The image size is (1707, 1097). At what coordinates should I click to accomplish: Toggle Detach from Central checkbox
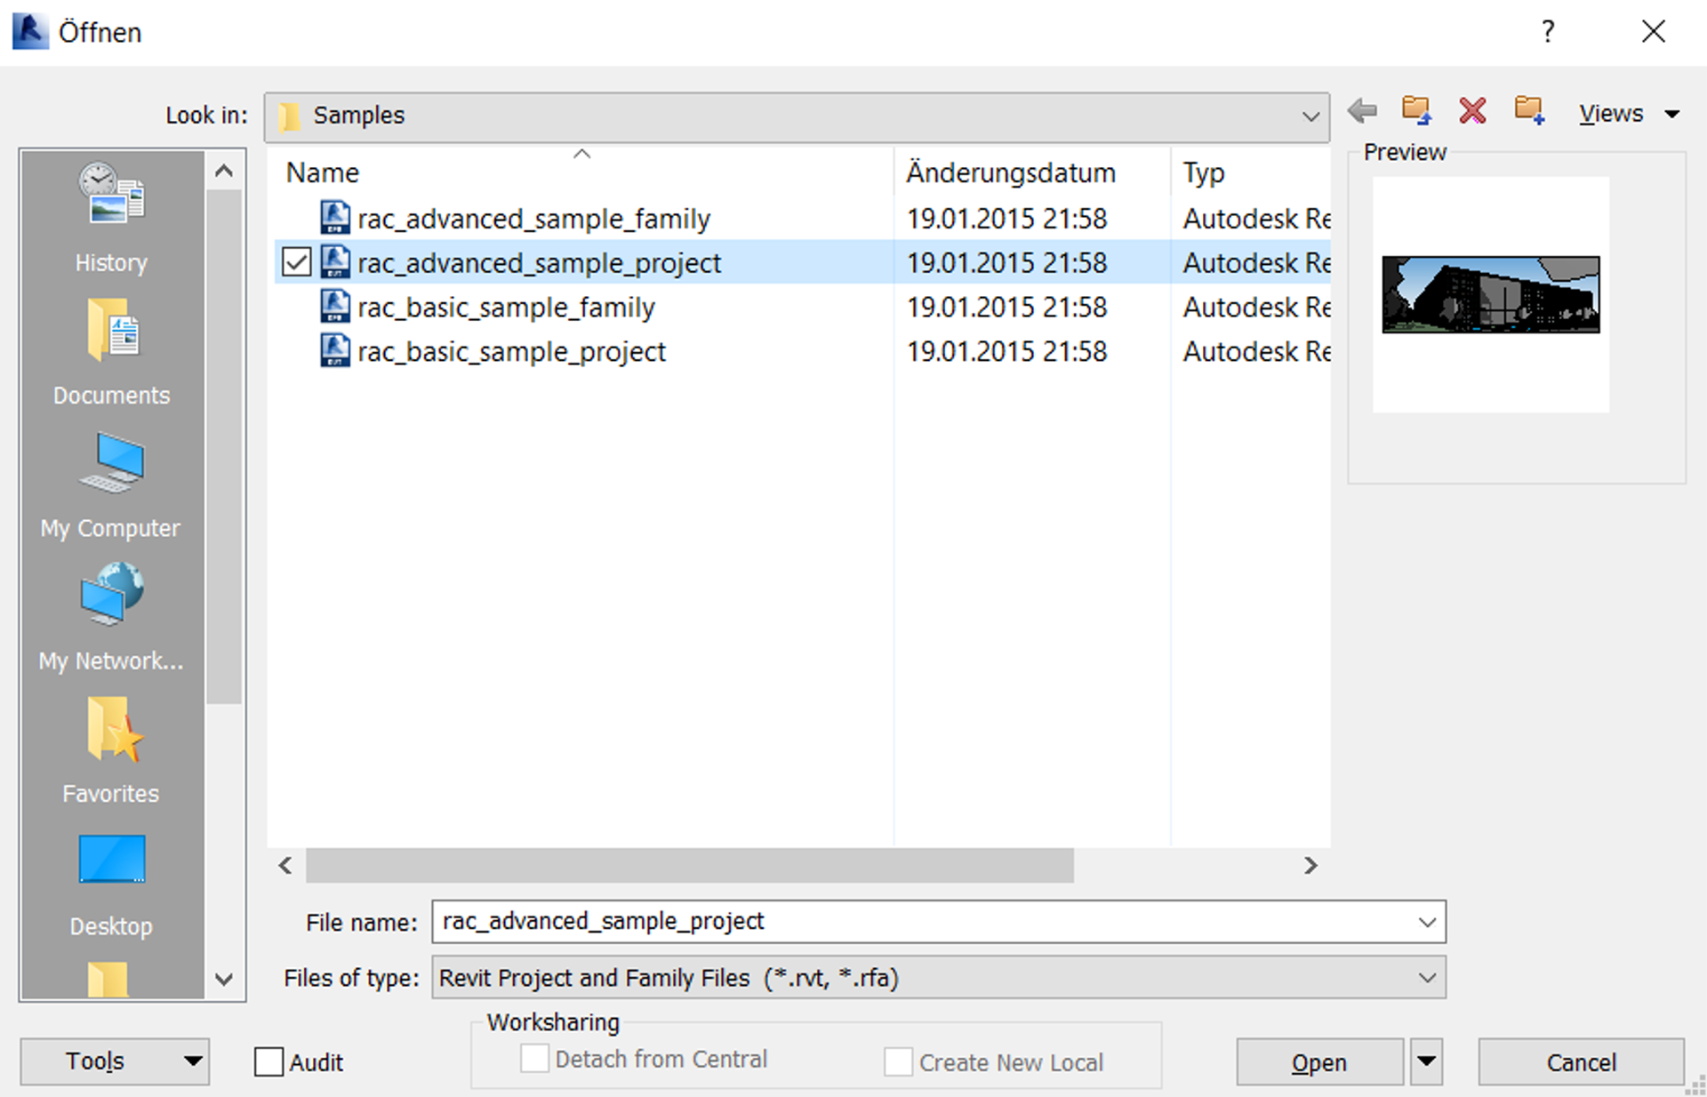point(534,1059)
